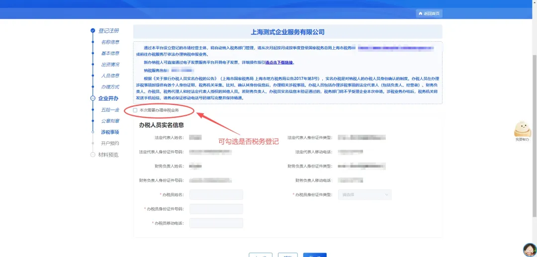The width and height of the screenshot is (537, 257).
Task: Select the 涉税事项 step
Action: point(110,132)
